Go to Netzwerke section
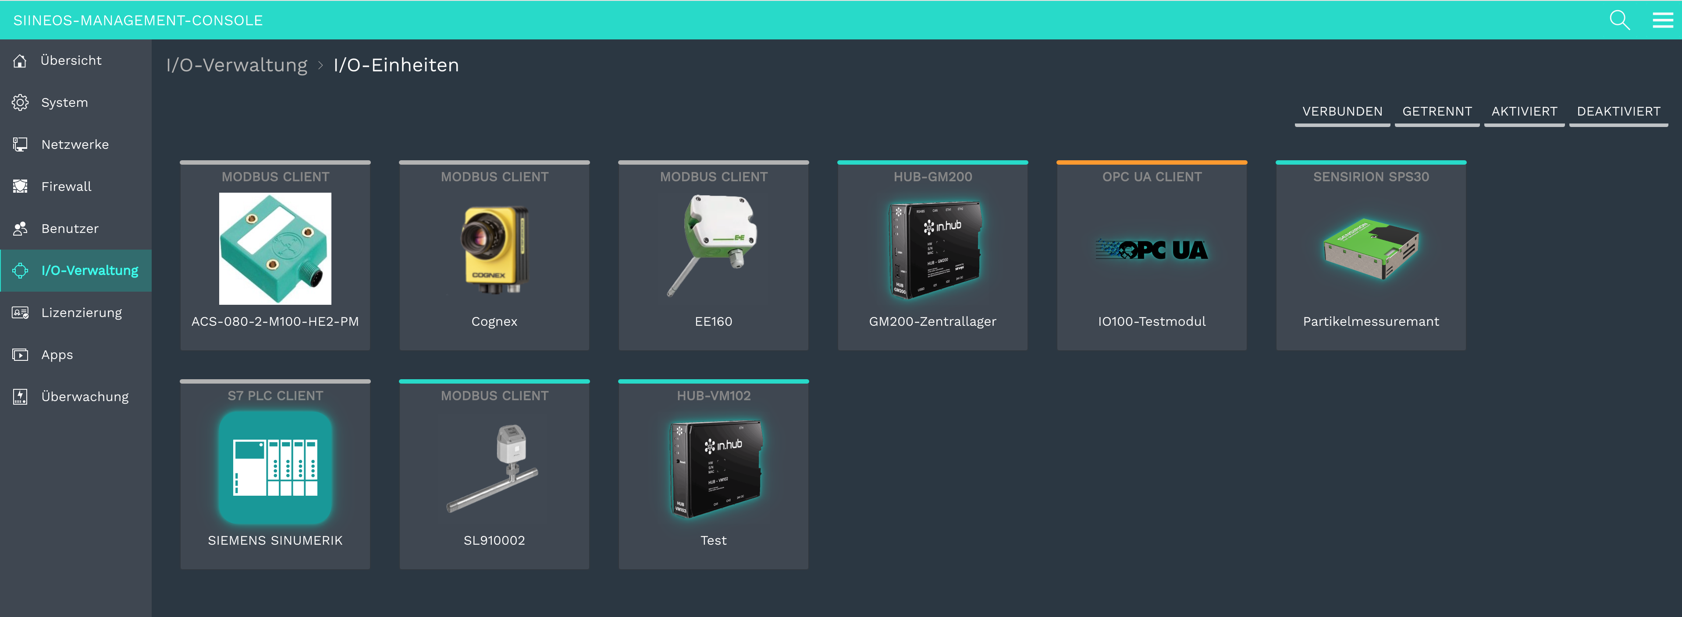Image resolution: width=1682 pixels, height=617 pixels. coord(76,144)
